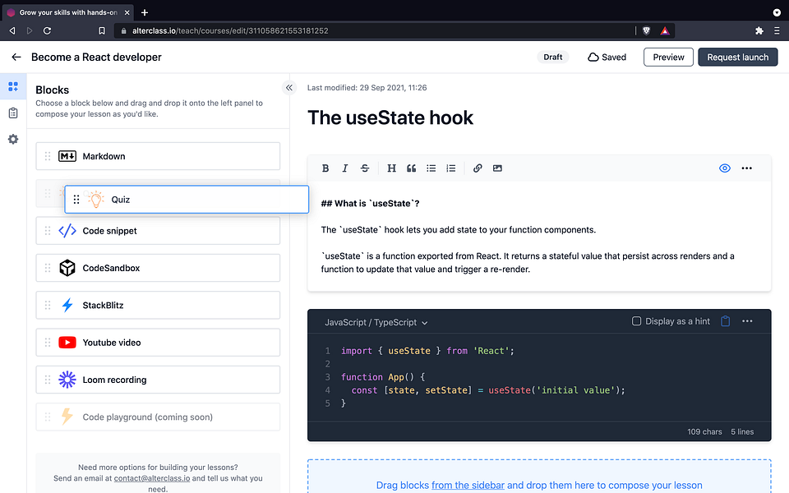Viewport: 789px width, 493px height.
Task: Create a bulleted list
Action: 431,168
